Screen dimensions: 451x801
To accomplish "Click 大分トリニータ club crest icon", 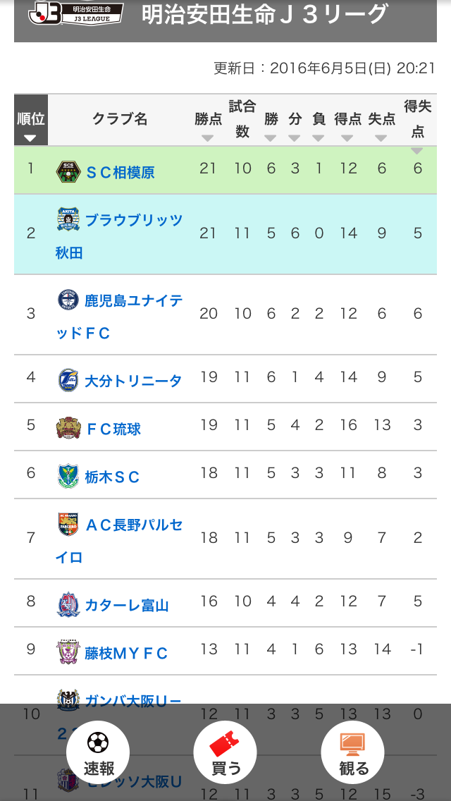I will [x=68, y=380].
